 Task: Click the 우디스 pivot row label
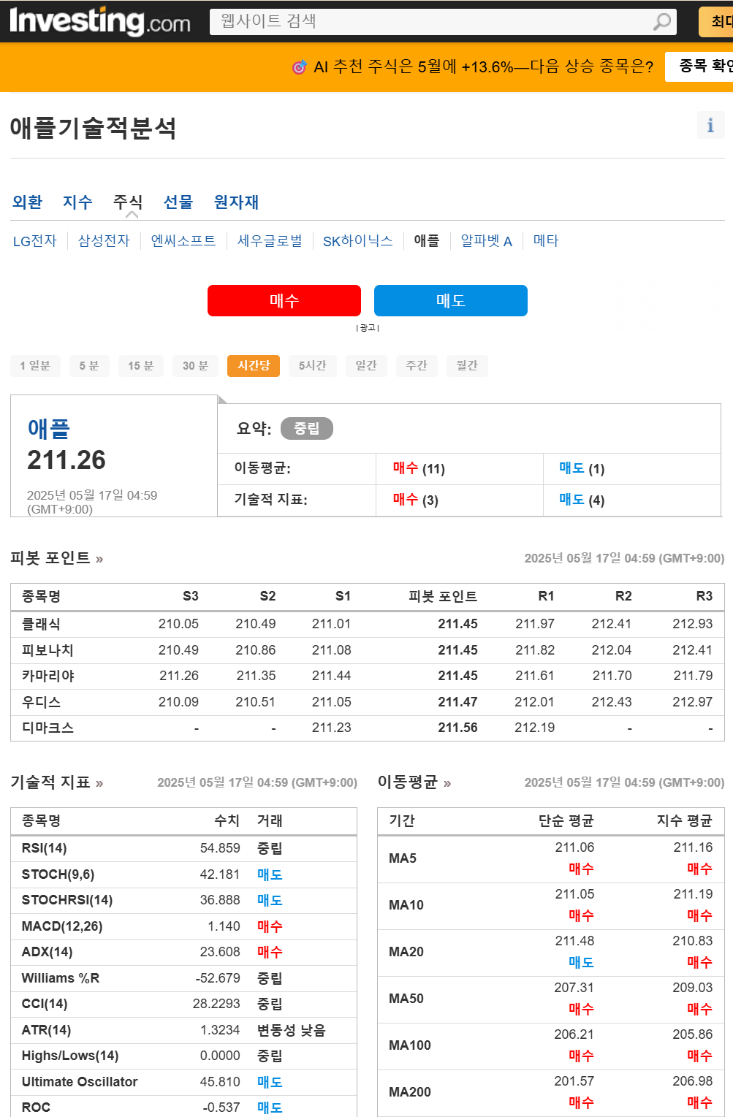click(42, 702)
